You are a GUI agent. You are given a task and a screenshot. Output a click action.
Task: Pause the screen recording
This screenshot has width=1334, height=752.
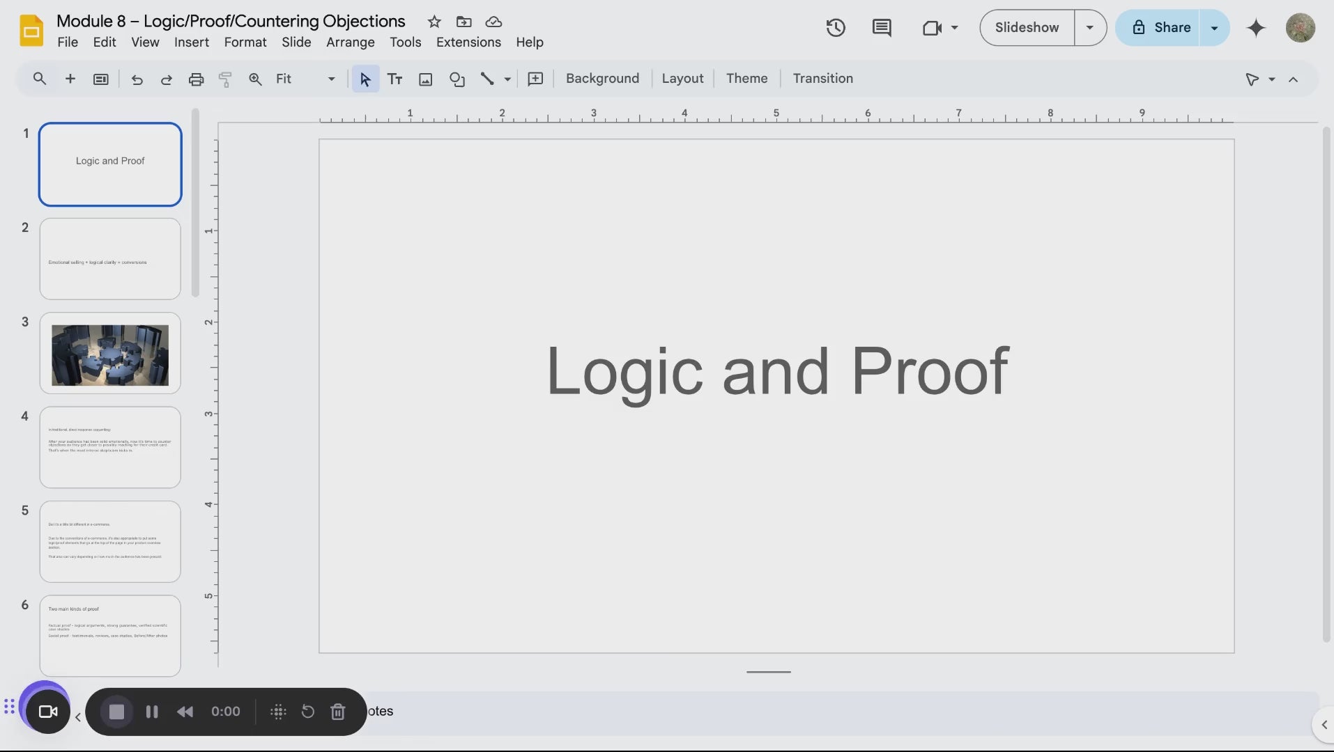151,712
